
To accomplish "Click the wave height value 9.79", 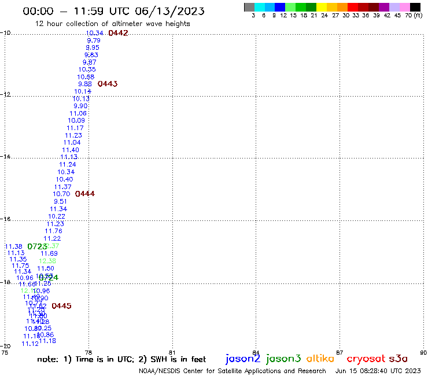I will [94, 40].
